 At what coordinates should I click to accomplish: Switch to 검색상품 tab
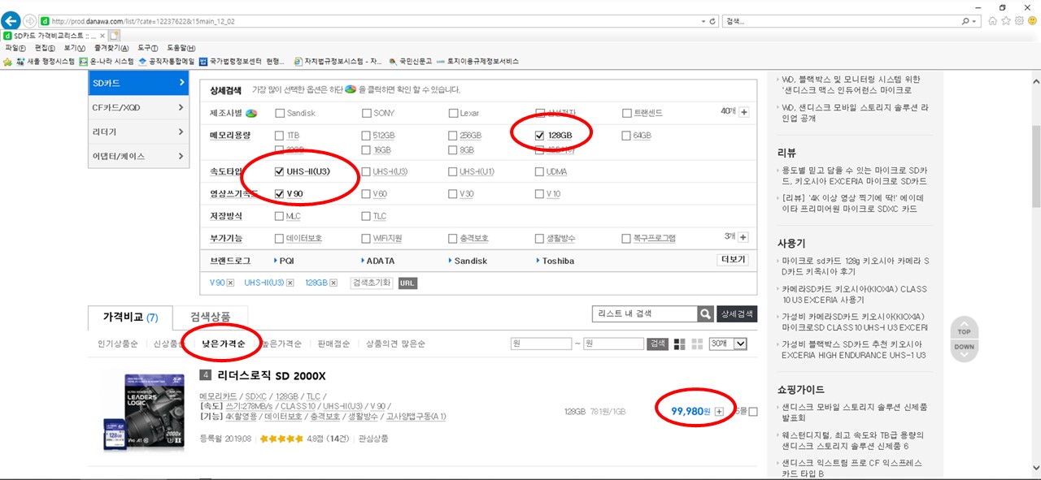pos(211,316)
